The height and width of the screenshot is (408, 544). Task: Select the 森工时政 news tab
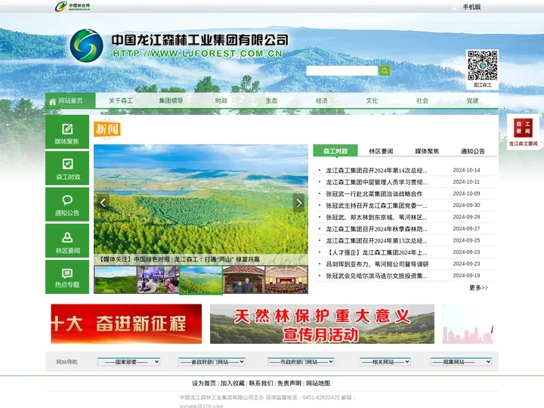(335, 151)
